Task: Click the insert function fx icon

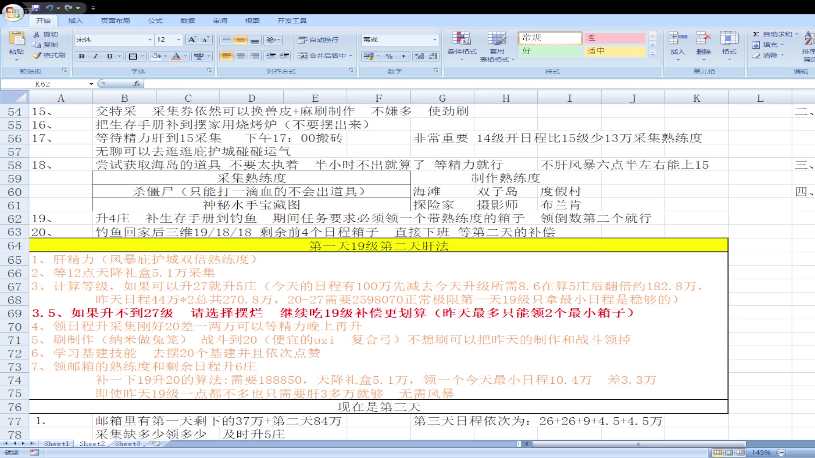Action: pos(137,84)
